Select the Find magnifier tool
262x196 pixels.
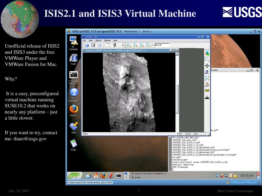click(207, 78)
